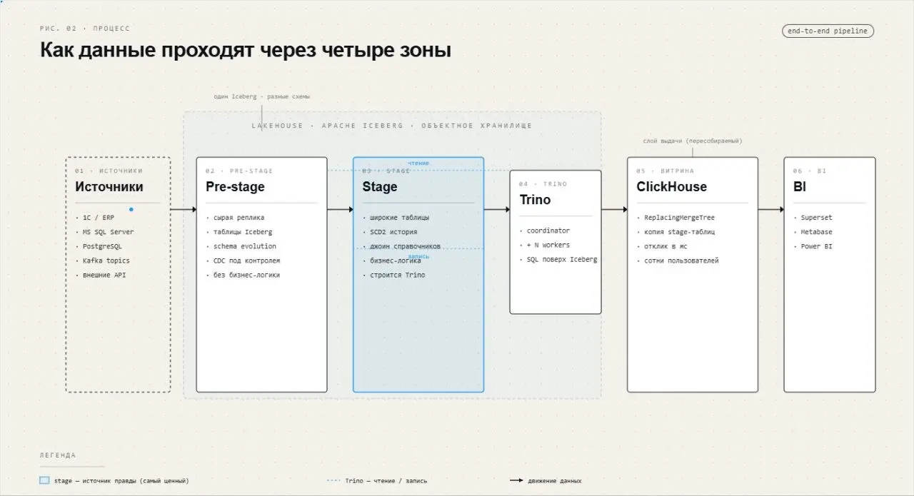Click the "РИС. 02 · ПРОЦЕСС" caption
Screen dimensions: 914x496
(85, 29)
